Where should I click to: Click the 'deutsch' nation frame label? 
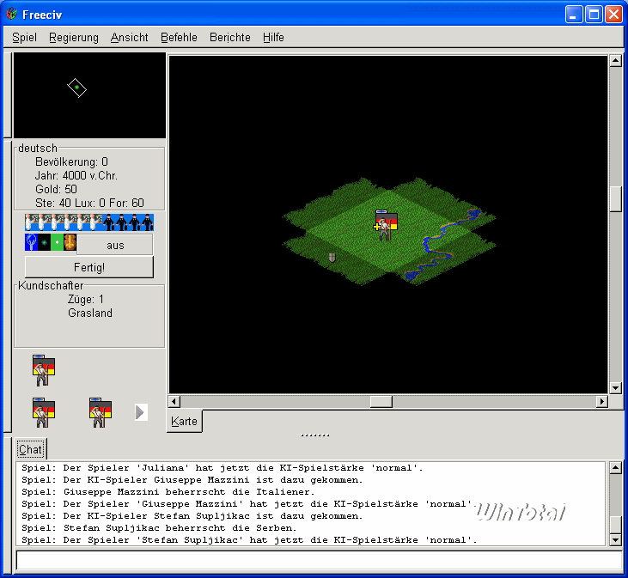tap(38, 148)
